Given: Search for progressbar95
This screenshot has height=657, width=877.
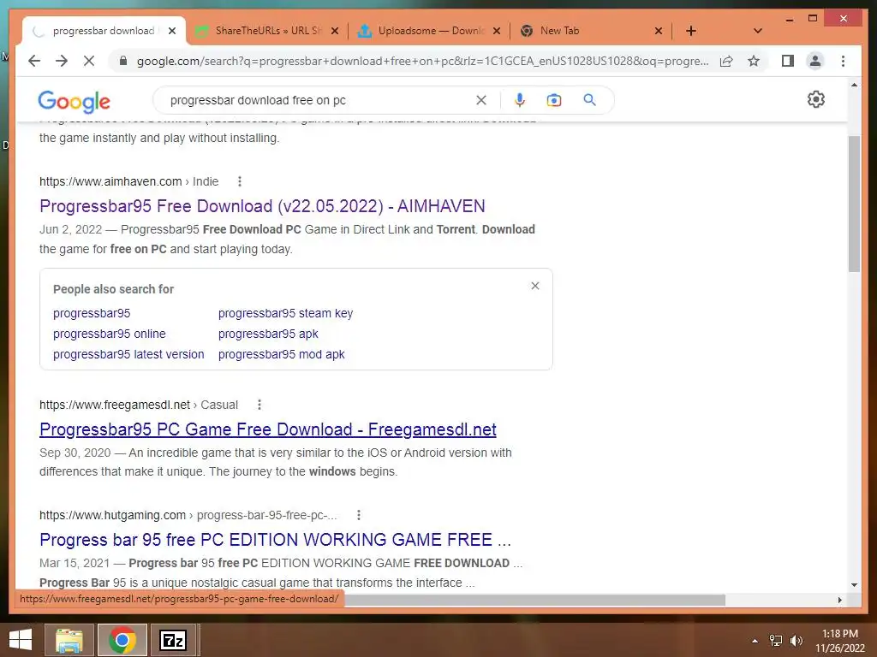Looking at the screenshot, I should (x=92, y=313).
